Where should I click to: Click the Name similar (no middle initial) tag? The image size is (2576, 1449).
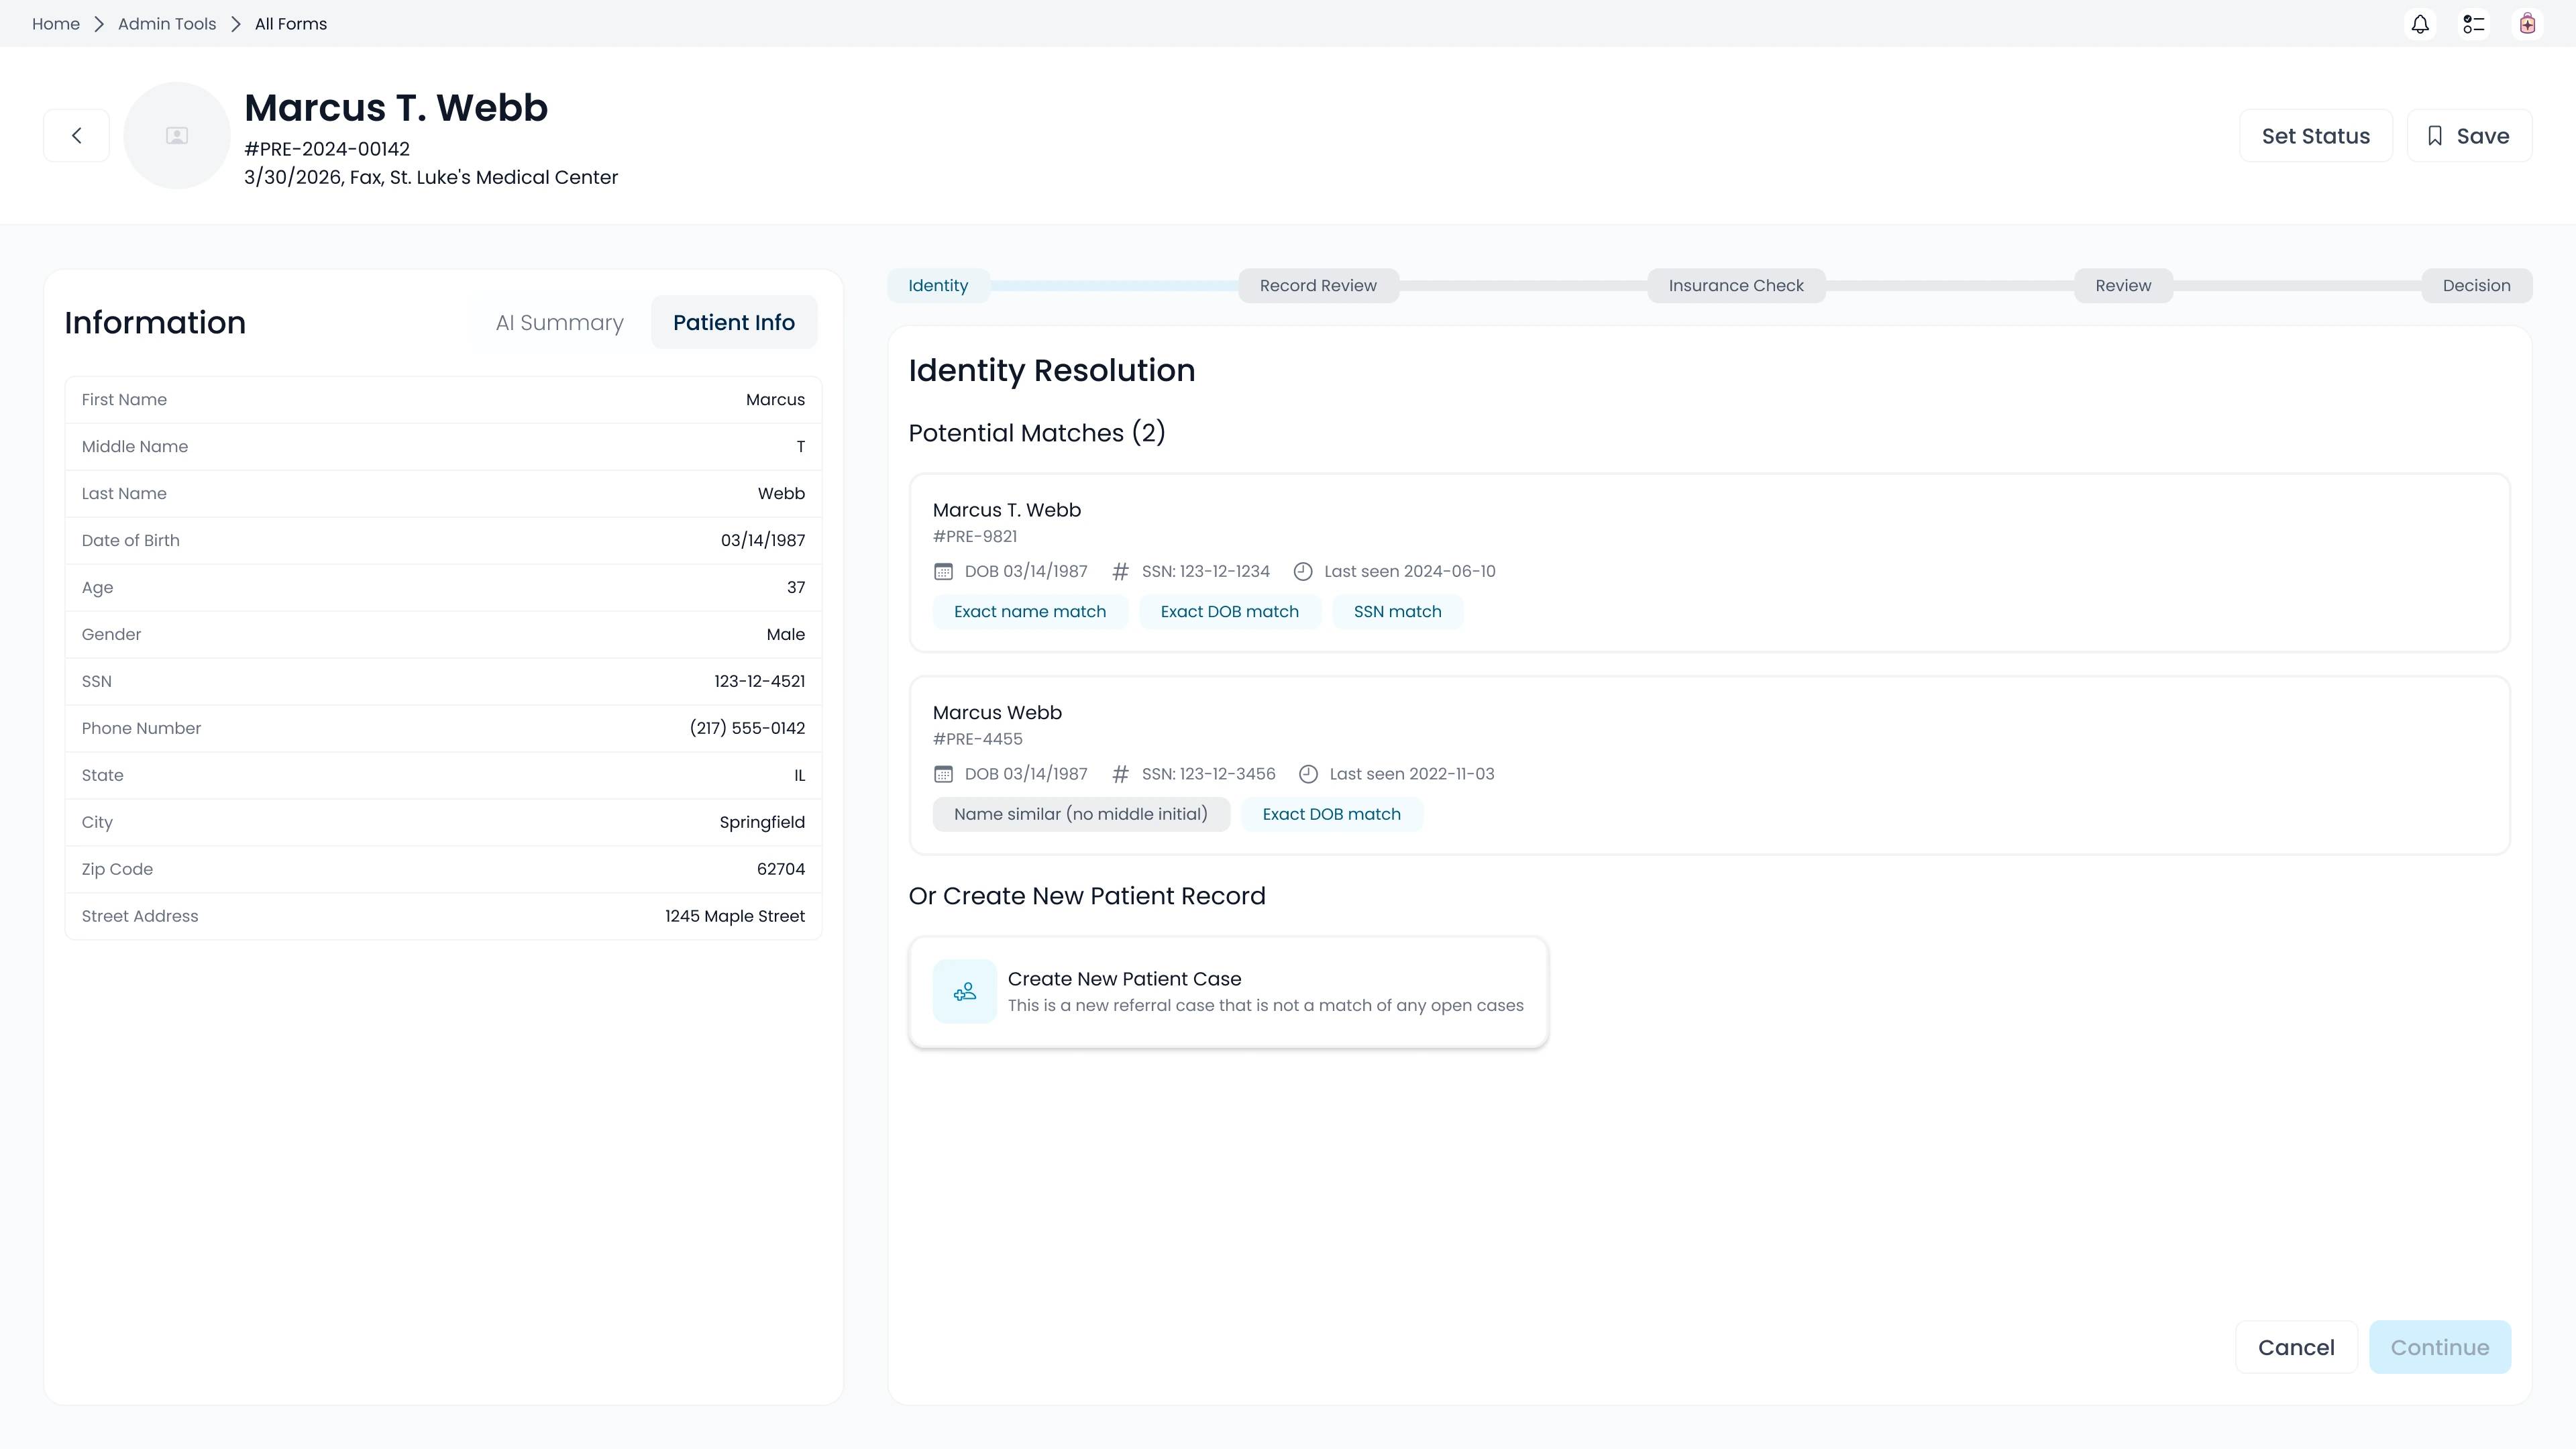coord(1081,815)
